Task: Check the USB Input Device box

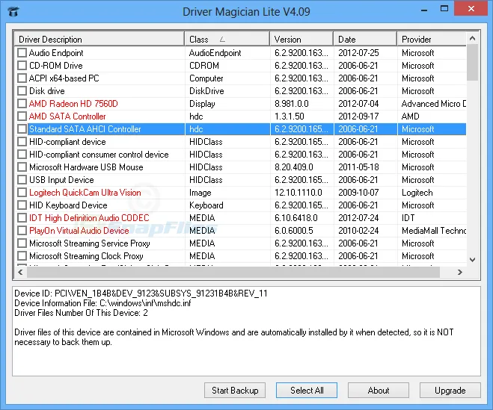Action: click(22, 180)
